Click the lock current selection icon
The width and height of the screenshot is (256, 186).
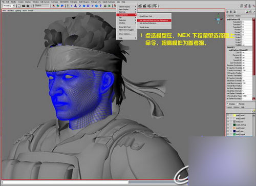click(105, 6)
